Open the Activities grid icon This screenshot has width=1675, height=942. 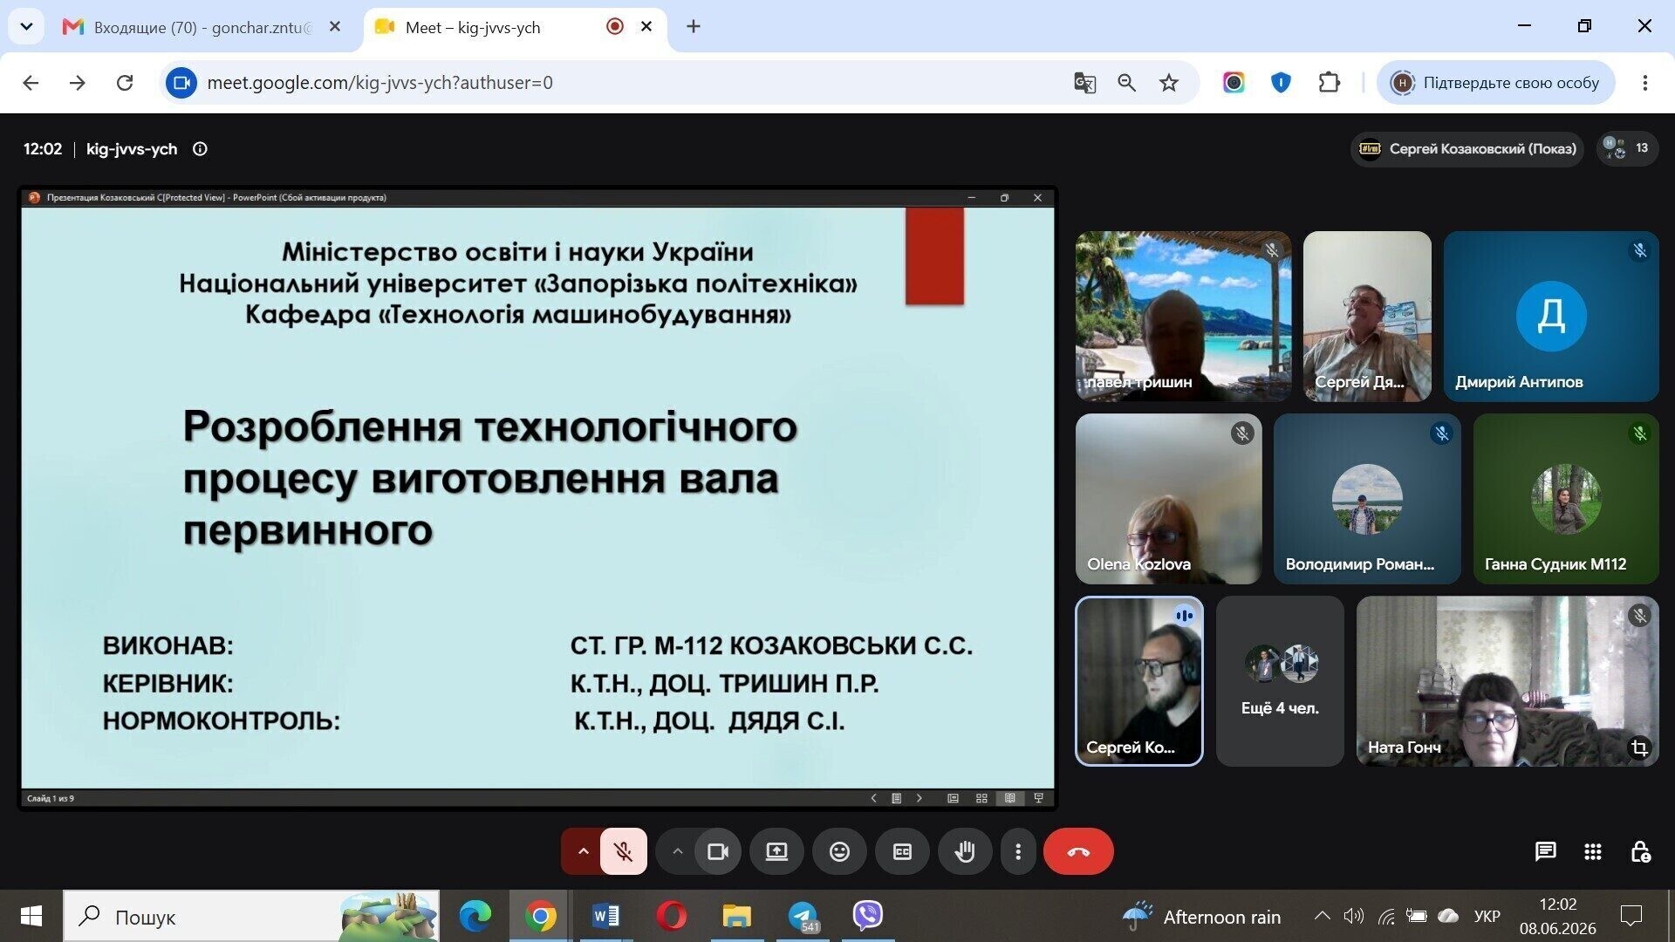point(1592,851)
